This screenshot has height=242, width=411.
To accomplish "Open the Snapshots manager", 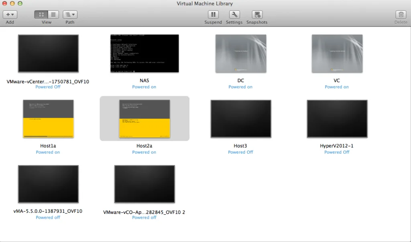I will 257,15.
